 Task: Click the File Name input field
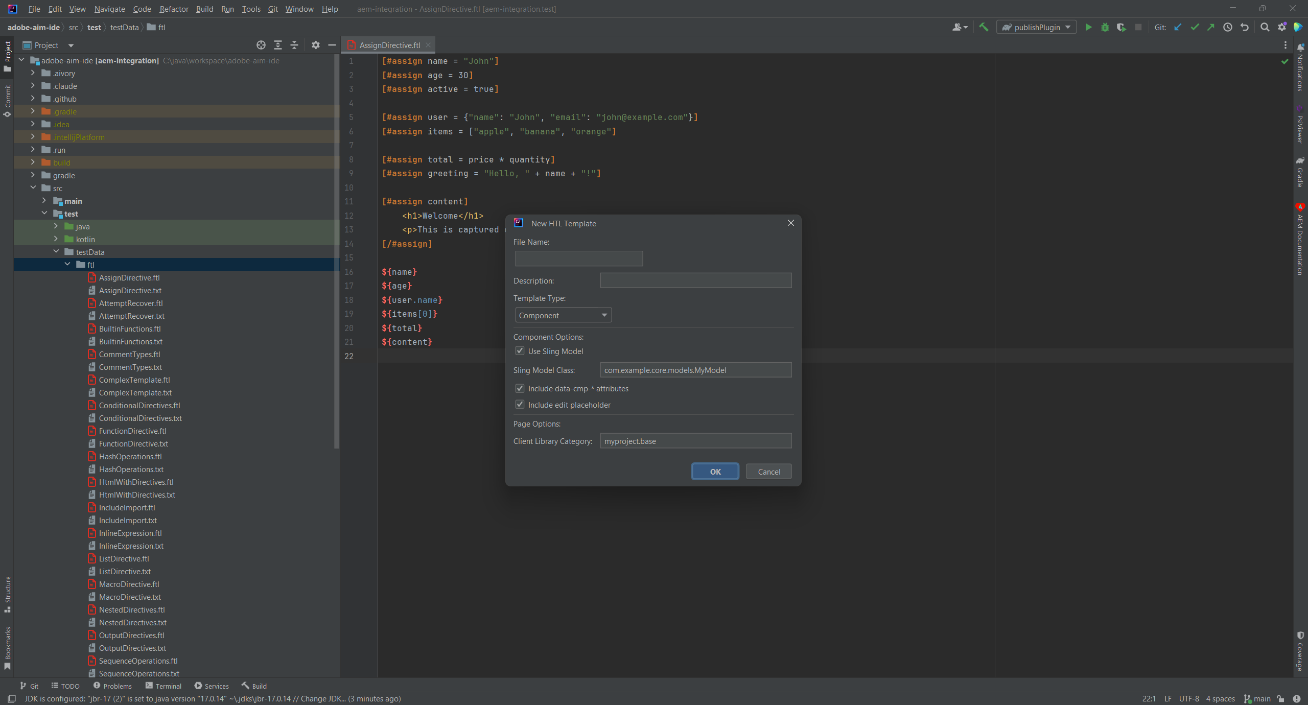click(x=579, y=258)
